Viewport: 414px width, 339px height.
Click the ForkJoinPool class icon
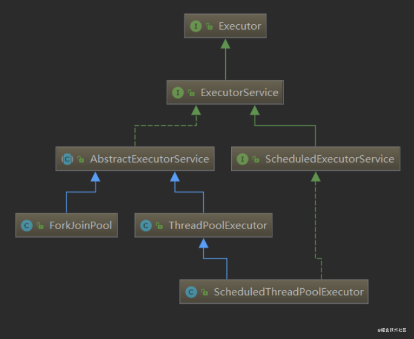click(27, 225)
